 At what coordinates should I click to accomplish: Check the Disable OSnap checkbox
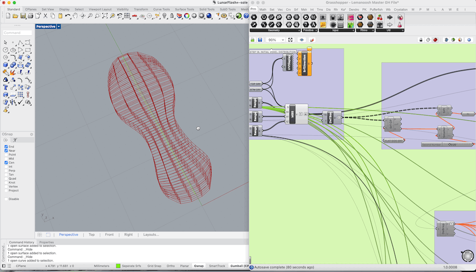[6, 199]
